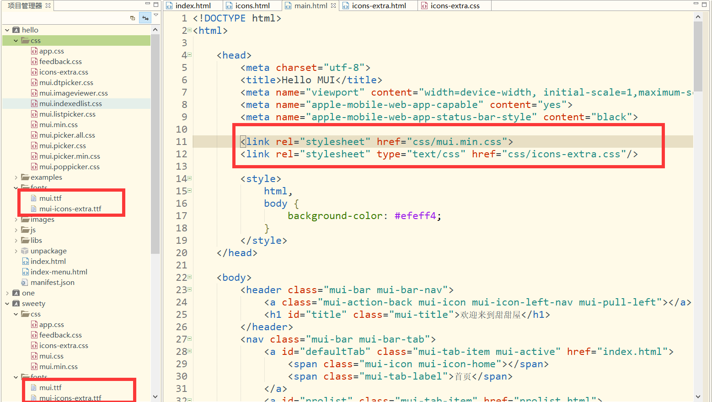Select the mui.picker.css file
This screenshot has height=402, width=712.
coord(63,146)
